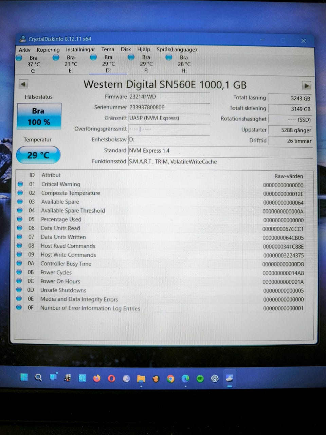Open Spotify from the taskbar
This screenshot has height=435, width=326.
click(200, 378)
